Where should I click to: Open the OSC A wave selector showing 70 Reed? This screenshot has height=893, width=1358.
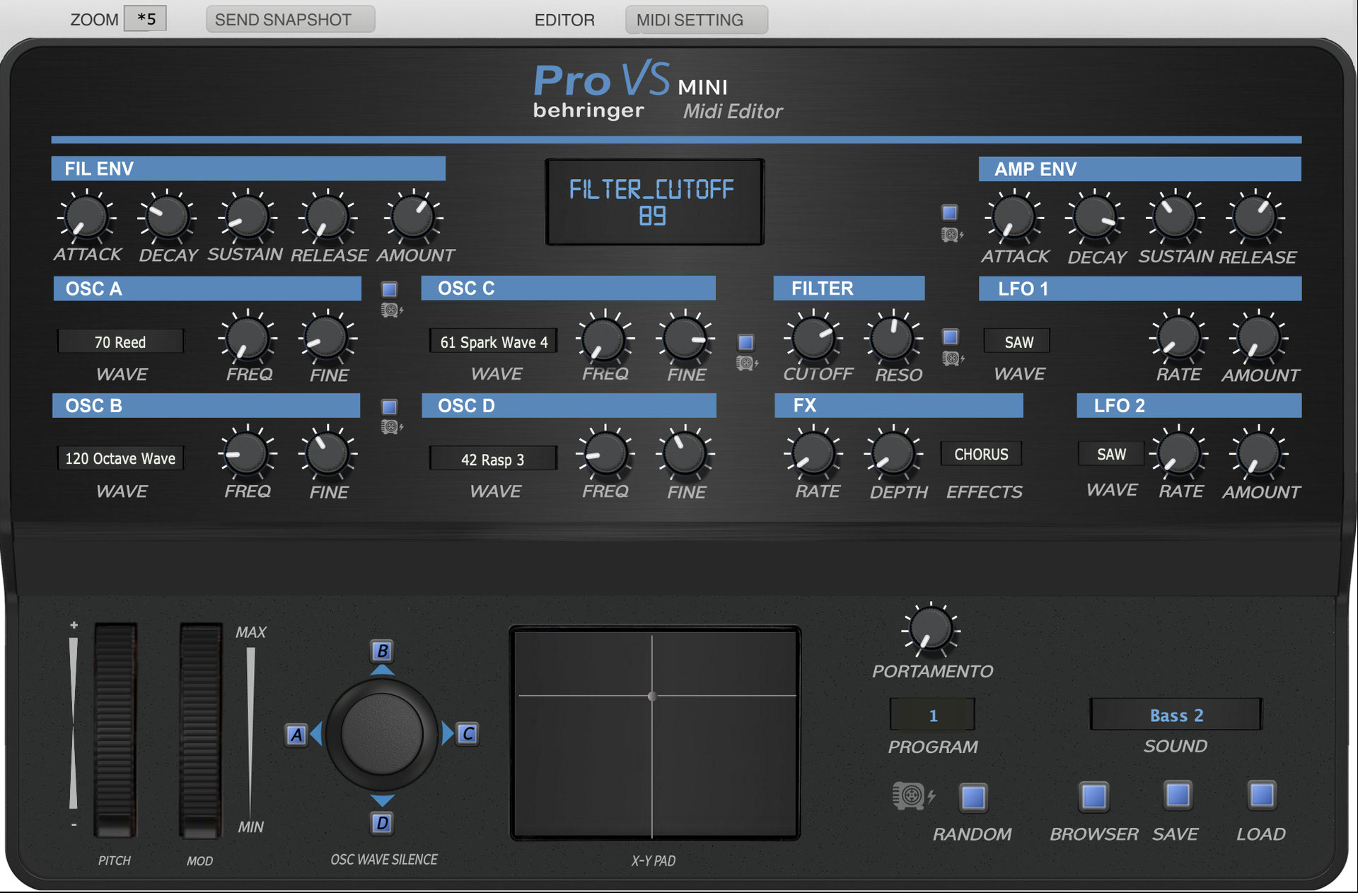pos(120,341)
